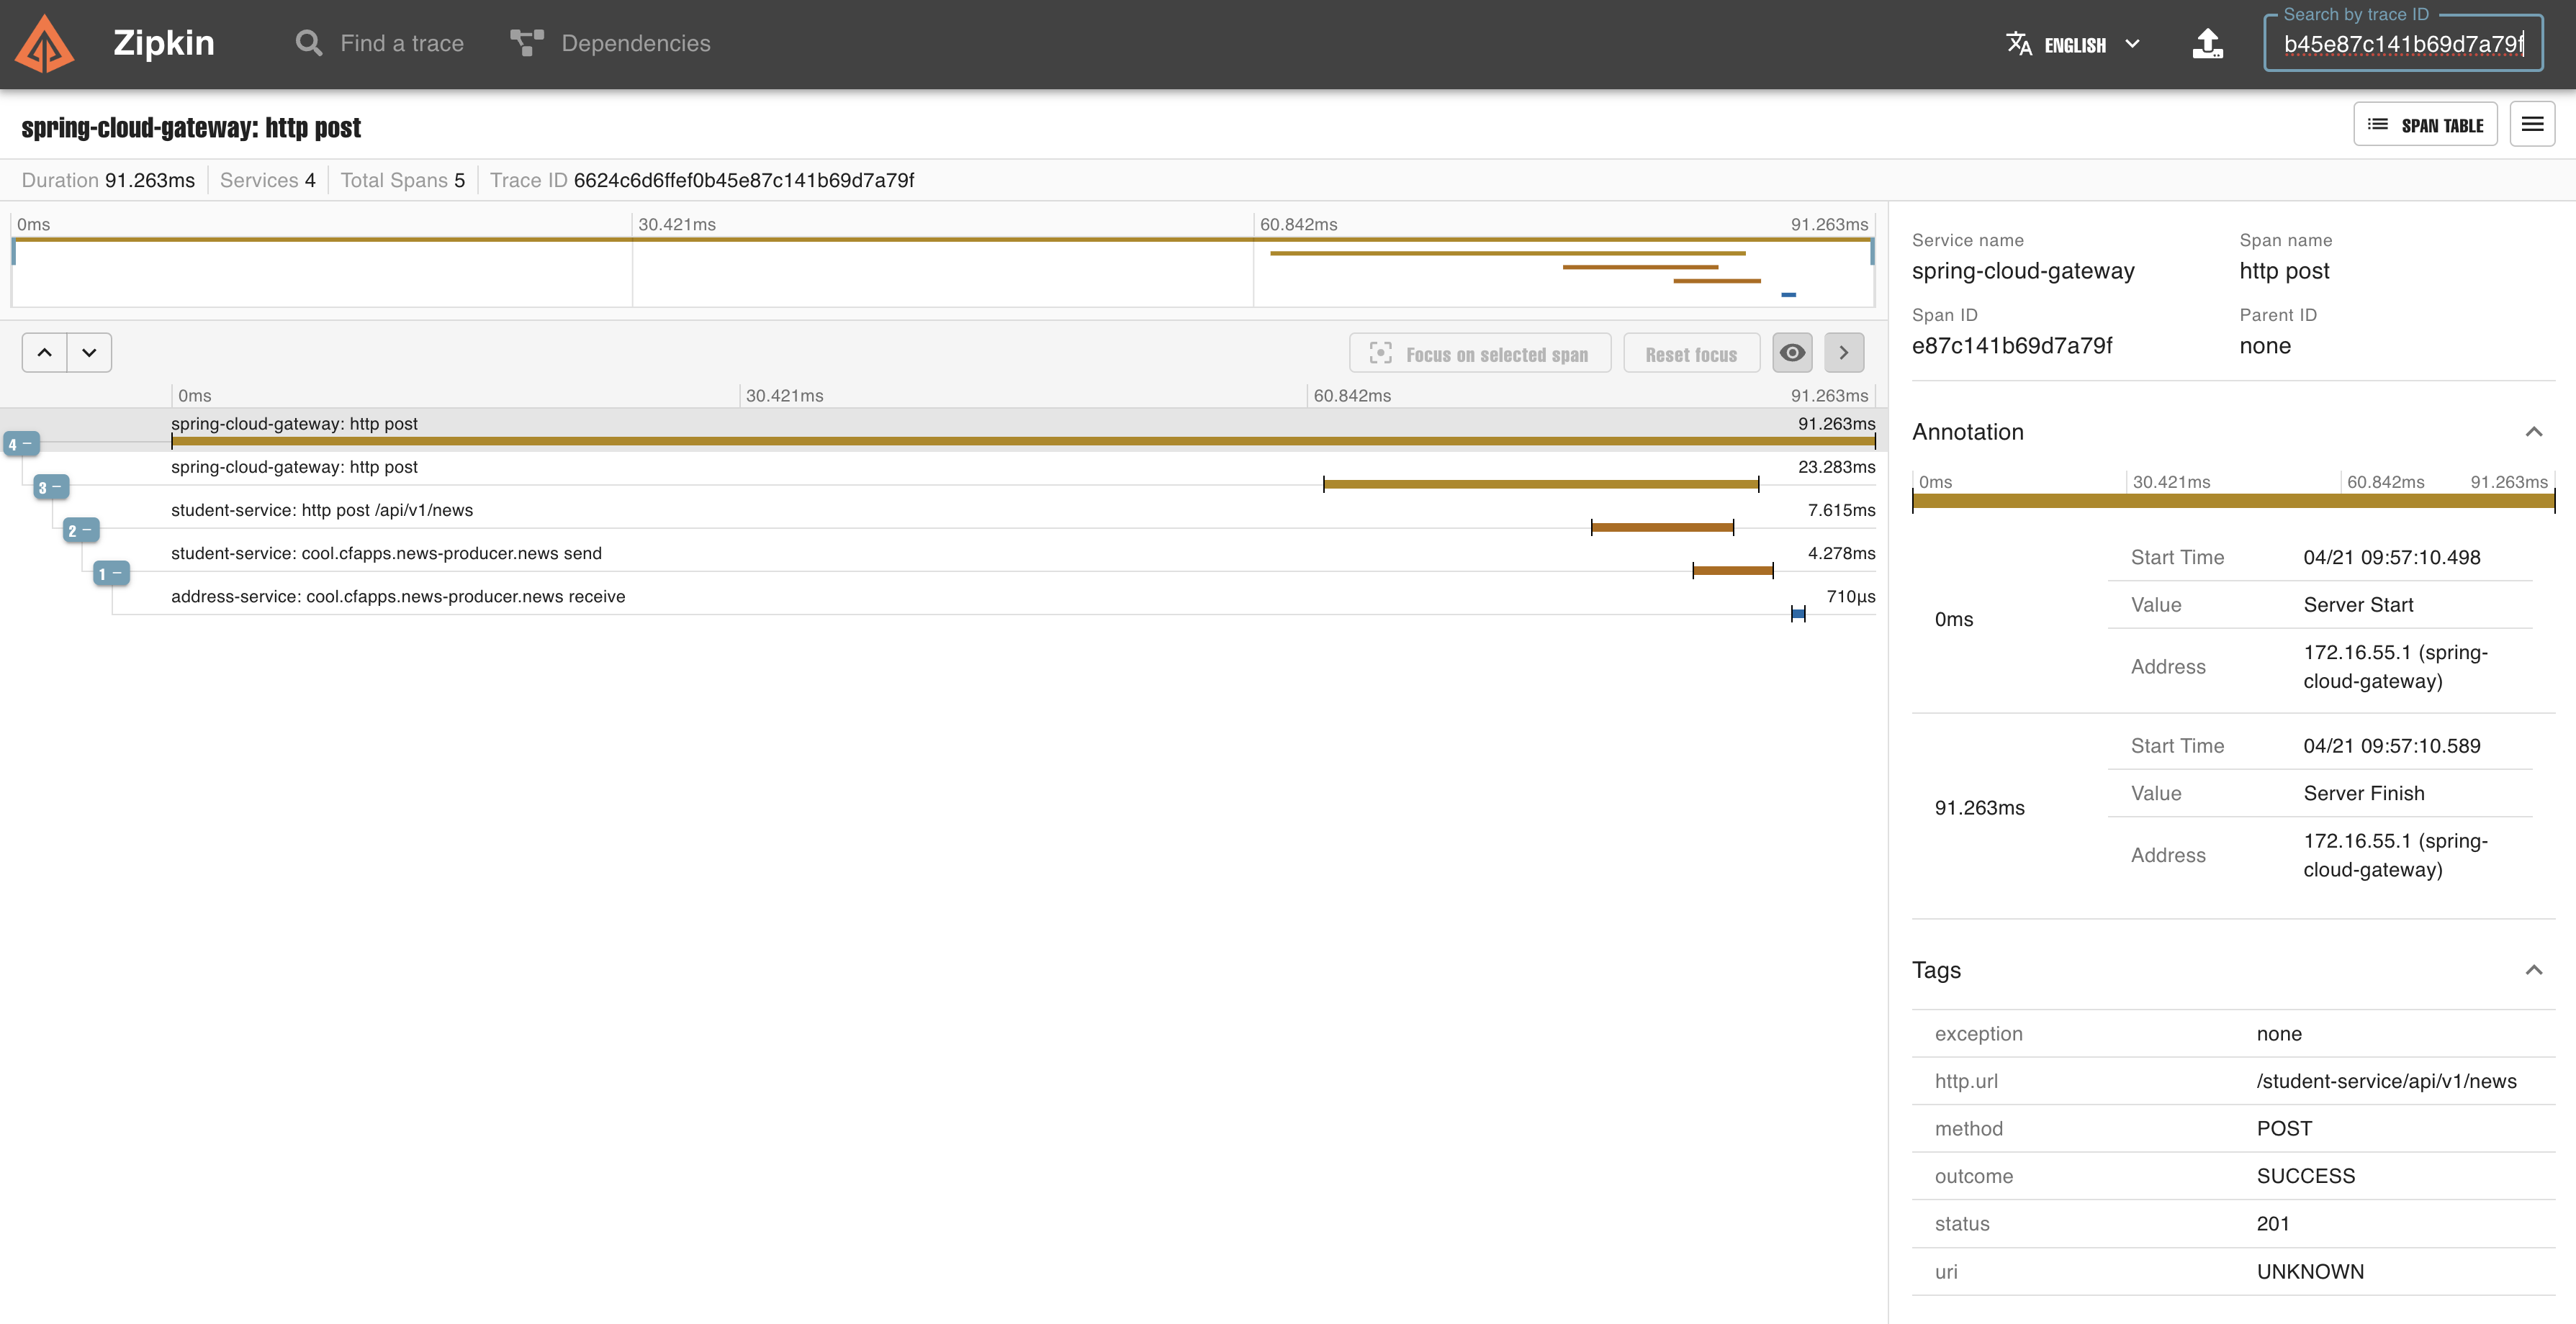The image size is (2576, 1324).
Task: Click the right chevron panel toggle
Action: tap(1843, 353)
